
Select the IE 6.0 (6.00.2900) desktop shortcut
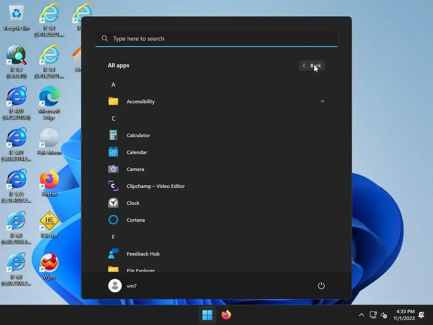(16, 269)
